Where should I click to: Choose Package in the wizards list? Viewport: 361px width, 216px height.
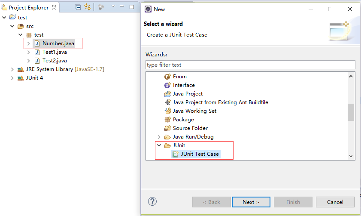(183, 120)
